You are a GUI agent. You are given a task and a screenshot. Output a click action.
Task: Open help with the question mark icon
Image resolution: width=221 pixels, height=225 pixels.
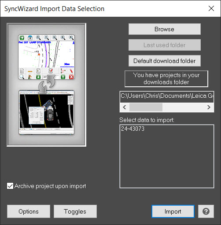[206, 211]
